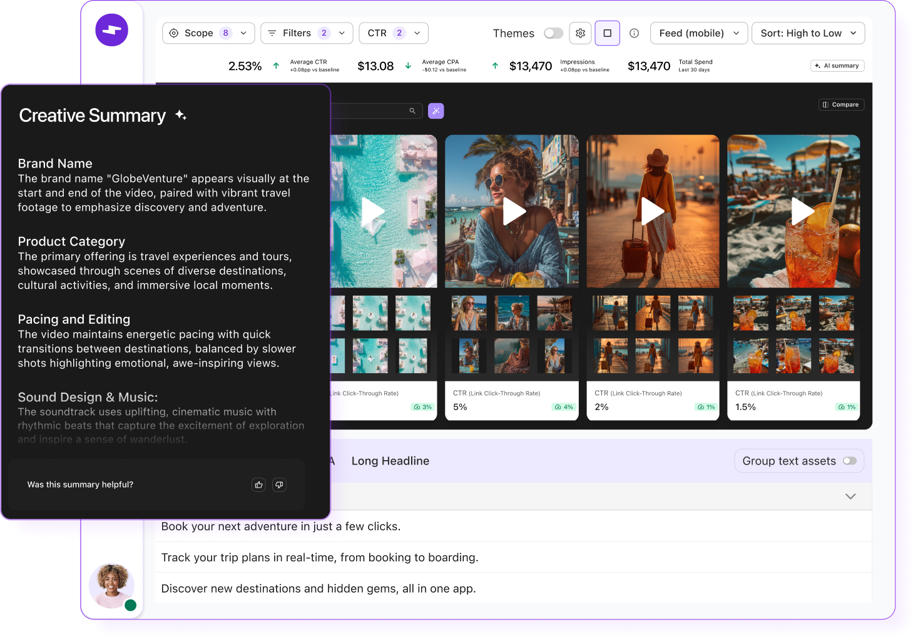Expand the chevron below Group text assets
The height and width of the screenshot is (642, 918).
click(850, 496)
